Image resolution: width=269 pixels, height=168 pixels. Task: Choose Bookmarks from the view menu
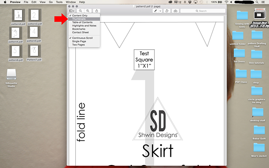(x=84, y=29)
